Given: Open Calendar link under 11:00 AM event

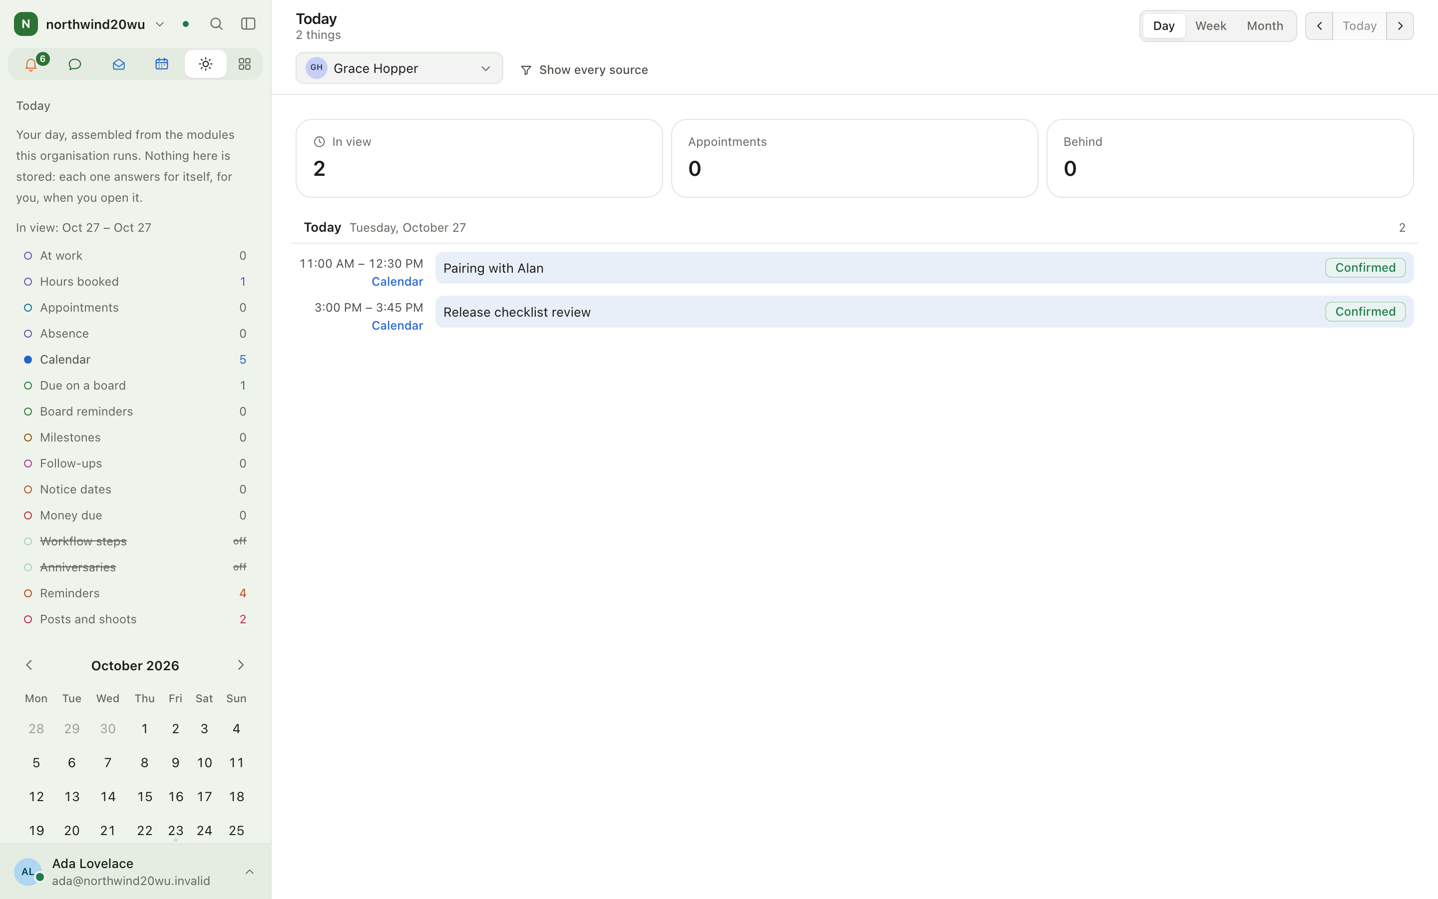Looking at the screenshot, I should point(397,282).
